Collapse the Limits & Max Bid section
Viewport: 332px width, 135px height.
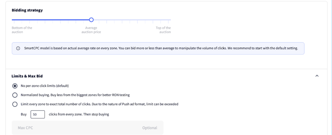pos(317,76)
